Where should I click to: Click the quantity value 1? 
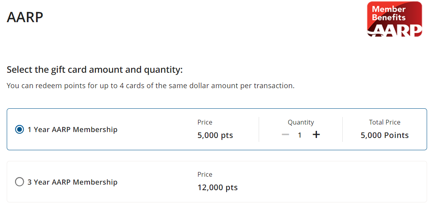pos(300,135)
